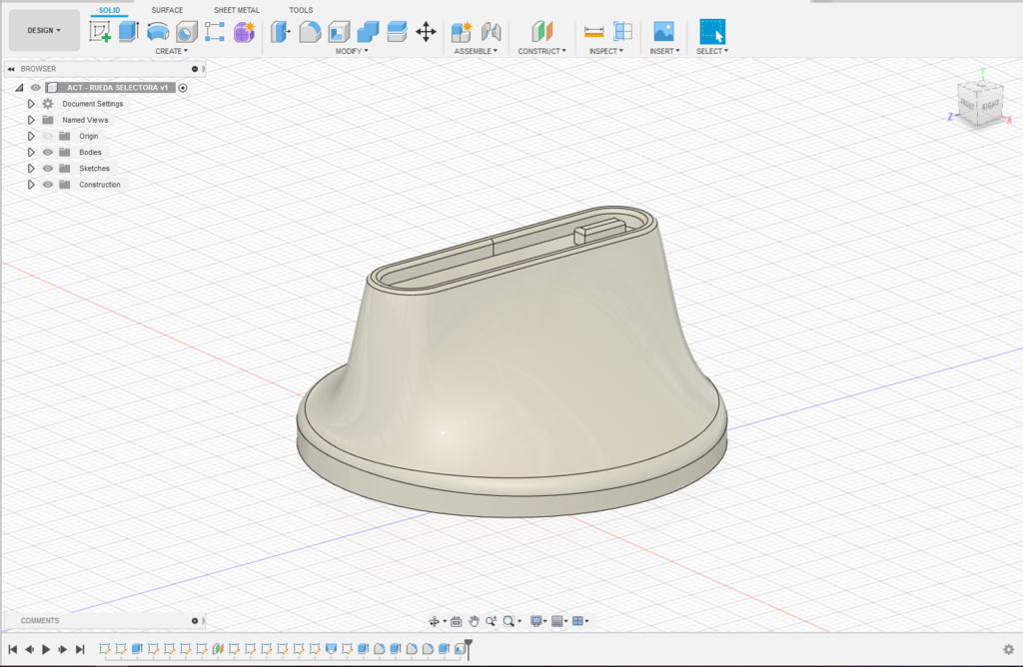
Task: Select the Revolve tool icon
Action: point(158,32)
